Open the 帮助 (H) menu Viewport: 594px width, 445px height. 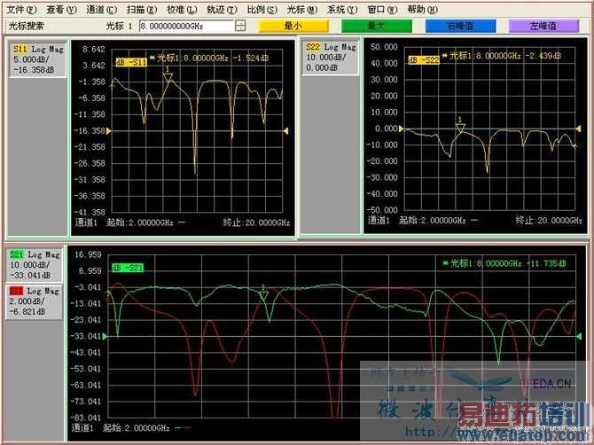coord(422,9)
